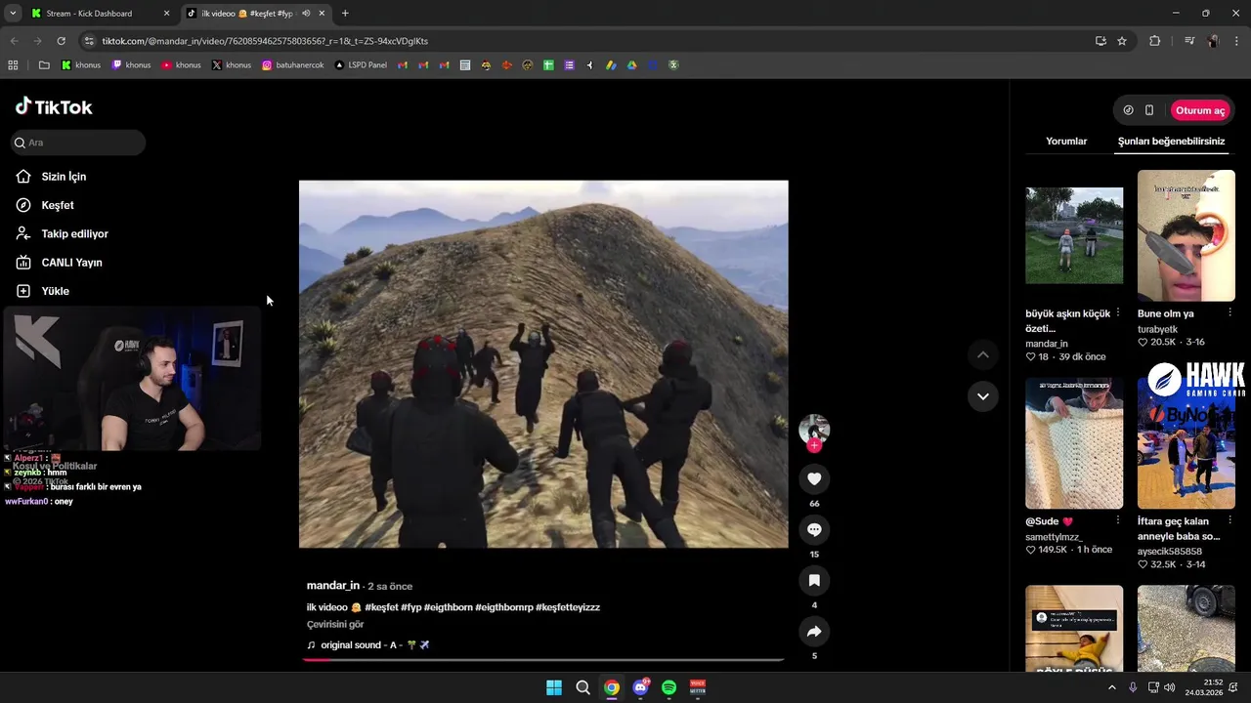Screen dimensions: 1251x703
Task: Open Bune olm ya video thumbnail
Action: pyautogui.click(x=1186, y=235)
